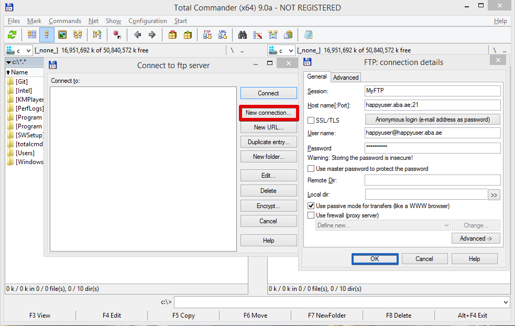Open the notepad icon in toolbar
The image size is (515, 326).
tap(308, 35)
